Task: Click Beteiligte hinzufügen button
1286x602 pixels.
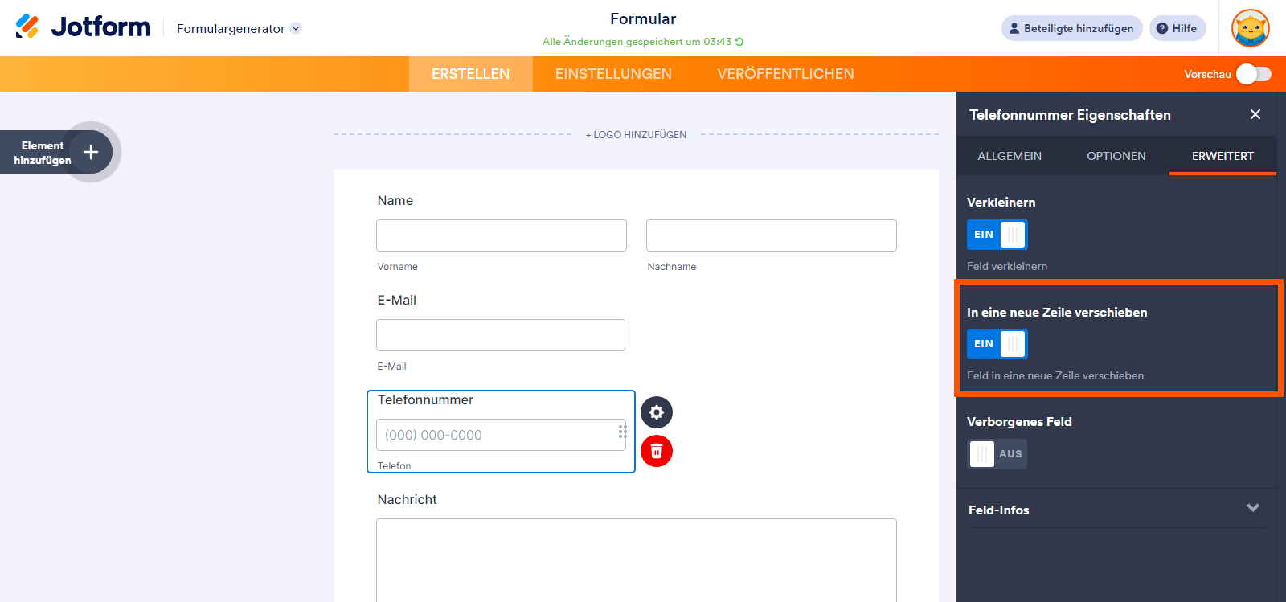Action: 1071,28
